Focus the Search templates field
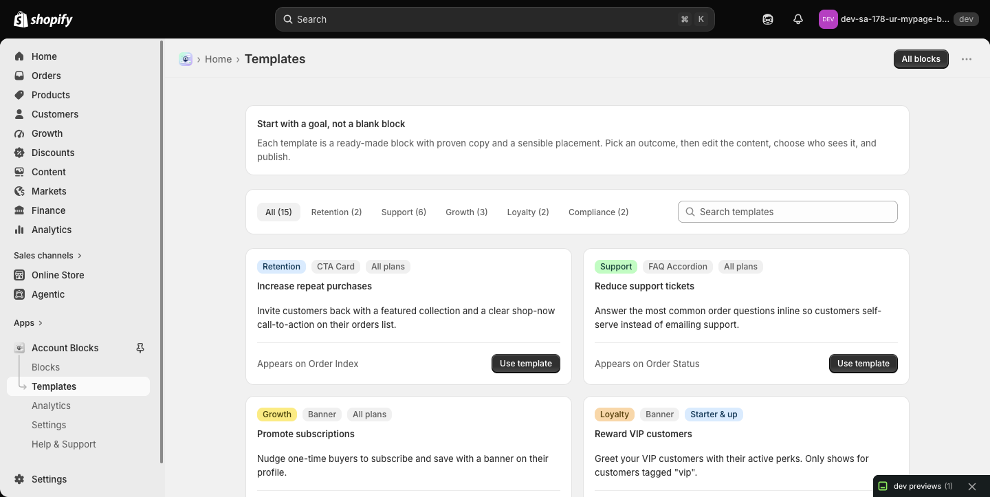Screen dimensions: 990x497 click(788, 212)
